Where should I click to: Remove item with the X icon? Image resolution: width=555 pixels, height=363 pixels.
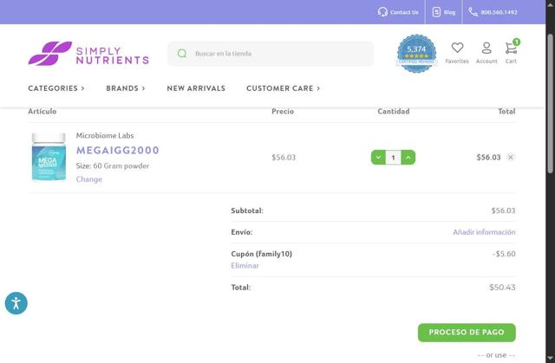click(x=511, y=158)
